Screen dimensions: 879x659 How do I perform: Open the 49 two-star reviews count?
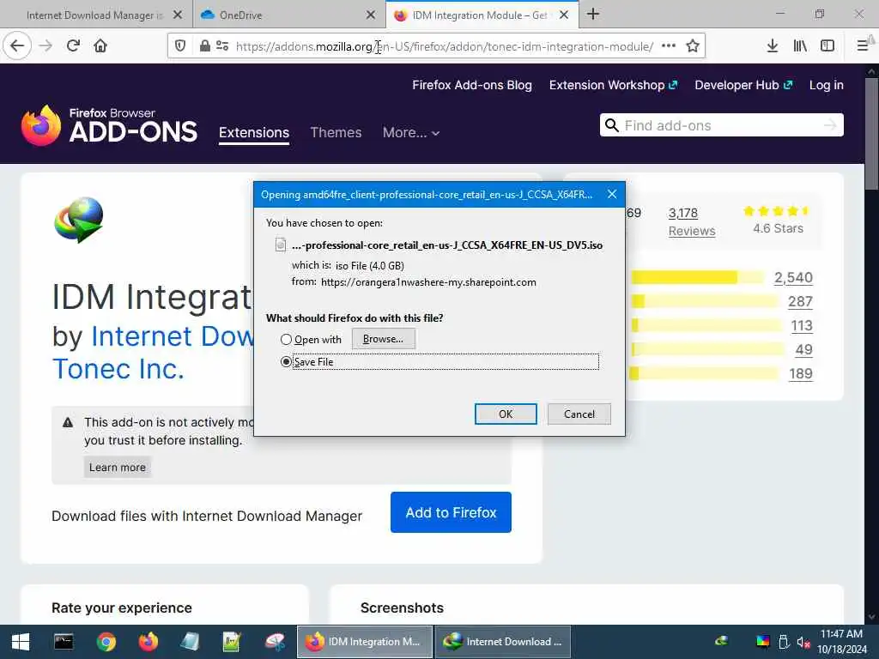pos(803,350)
